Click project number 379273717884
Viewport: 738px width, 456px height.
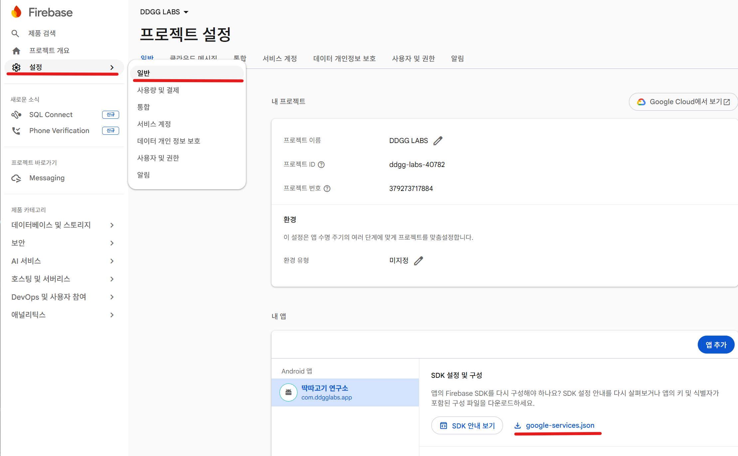[x=411, y=189]
